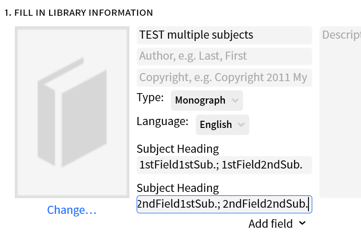Click the Add field button
Viewport: 361px width, 243px height.
click(277, 223)
